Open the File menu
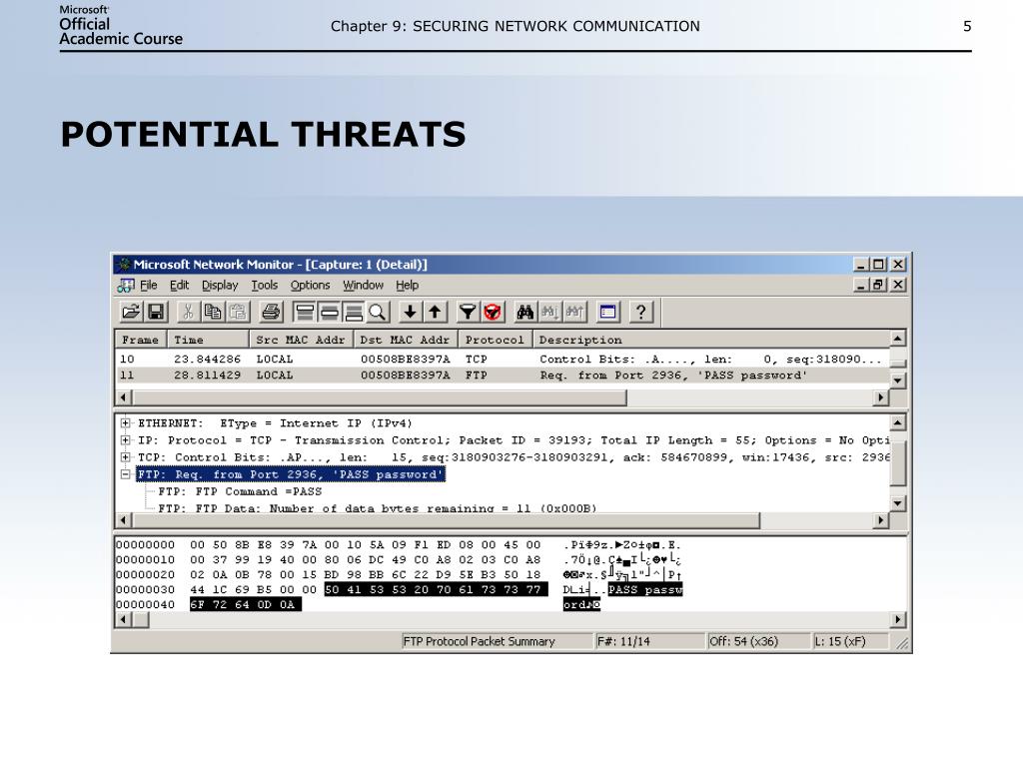The height and width of the screenshot is (767, 1023). point(149,285)
